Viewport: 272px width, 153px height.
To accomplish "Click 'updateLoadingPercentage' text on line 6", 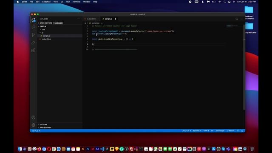I will (x=110, y=39).
